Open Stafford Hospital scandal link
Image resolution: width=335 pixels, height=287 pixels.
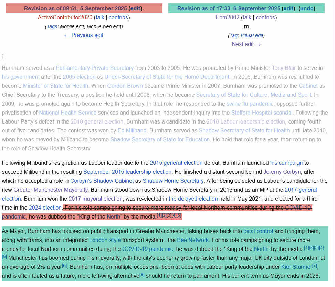(262, 113)
